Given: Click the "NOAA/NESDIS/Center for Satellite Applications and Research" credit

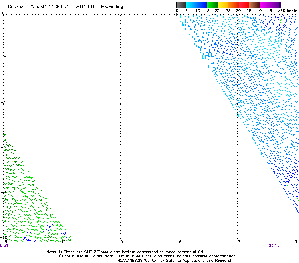Looking at the screenshot, I should tap(175, 261).
